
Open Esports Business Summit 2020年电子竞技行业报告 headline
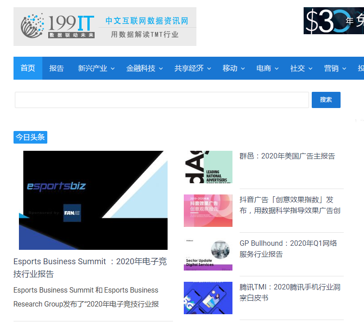[x=90, y=268]
